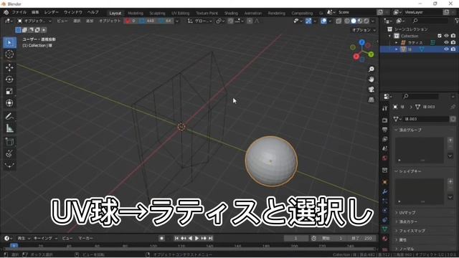Select the 3D Cursor tool

click(9, 54)
